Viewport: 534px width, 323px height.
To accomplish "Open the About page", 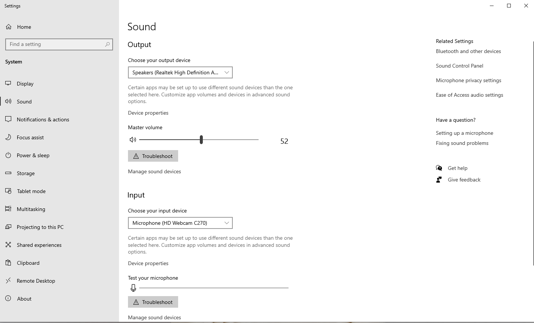I will tap(24, 299).
